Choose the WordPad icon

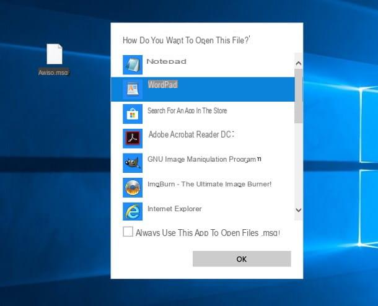pos(133,89)
